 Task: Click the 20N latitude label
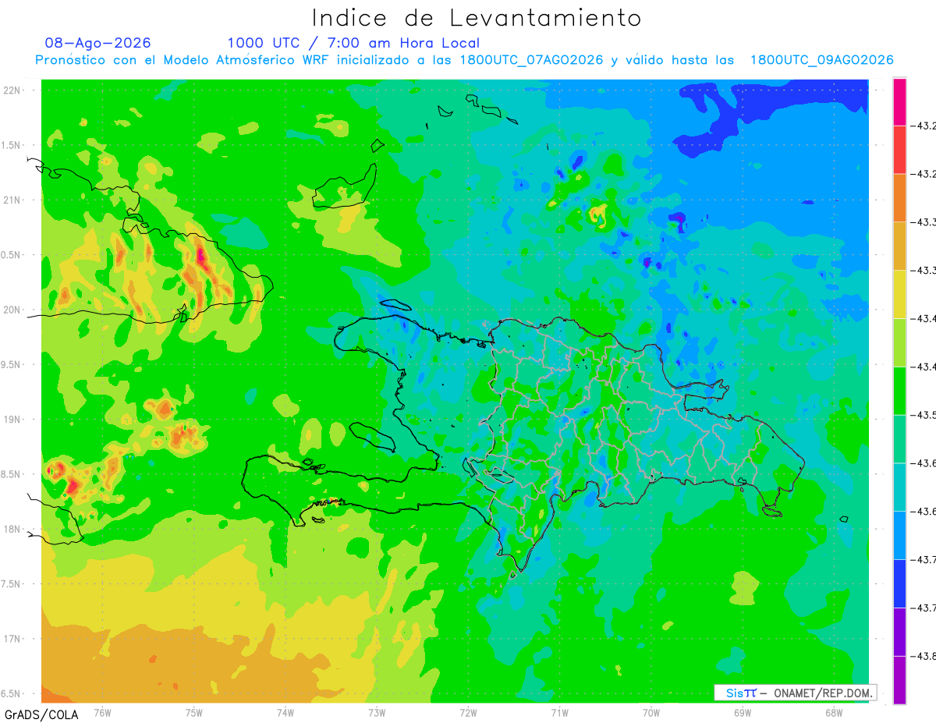pos(12,310)
